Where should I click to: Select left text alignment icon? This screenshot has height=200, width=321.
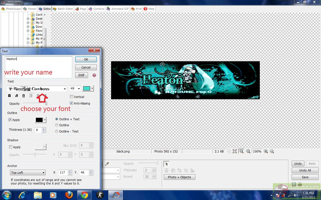pyautogui.click(x=31, y=95)
